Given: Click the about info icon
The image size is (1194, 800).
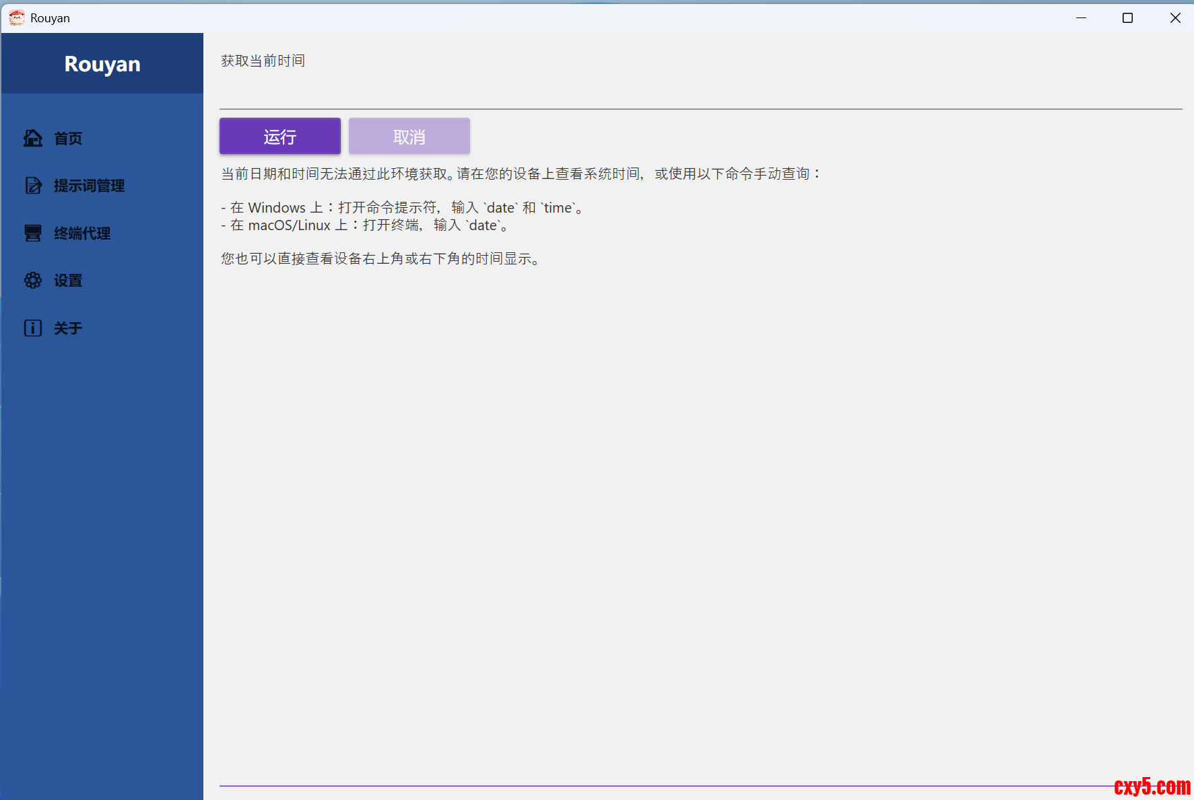Looking at the screenshot, I should click(33, 328).
